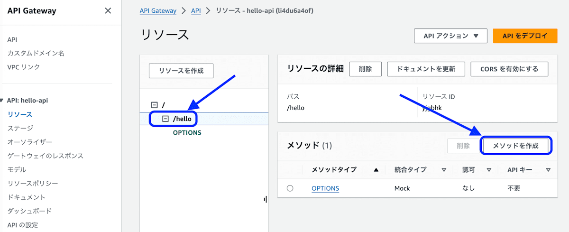Screen dimensions: 569x232
Task: Collapse the root / resource node
Action: [154, 105]
